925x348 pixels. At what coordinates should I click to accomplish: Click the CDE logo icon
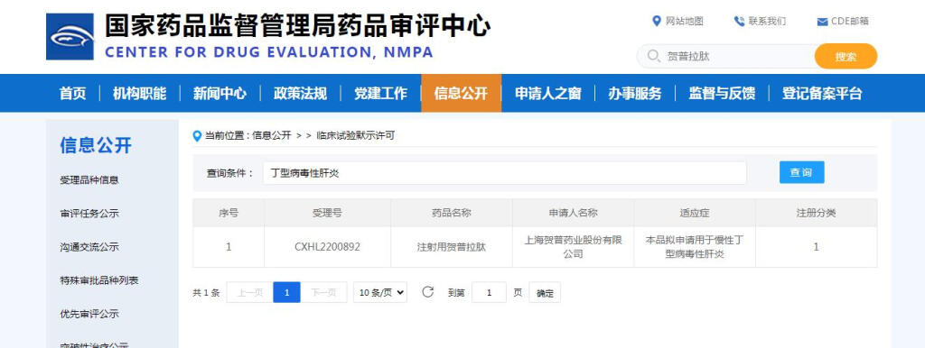(70, 36)
